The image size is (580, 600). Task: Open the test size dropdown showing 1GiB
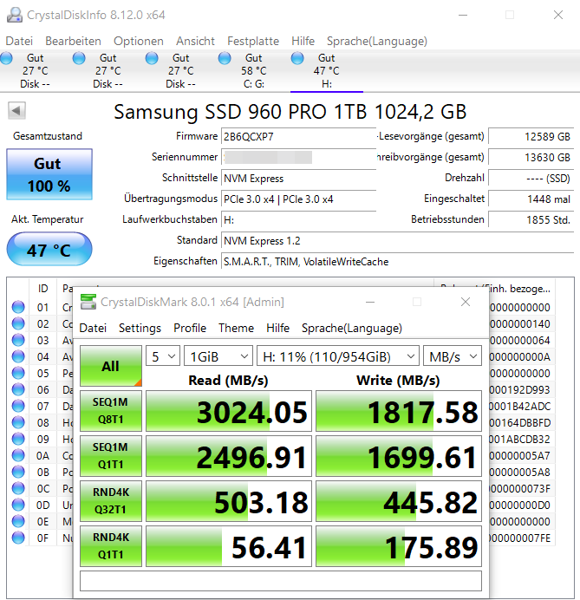218,356
